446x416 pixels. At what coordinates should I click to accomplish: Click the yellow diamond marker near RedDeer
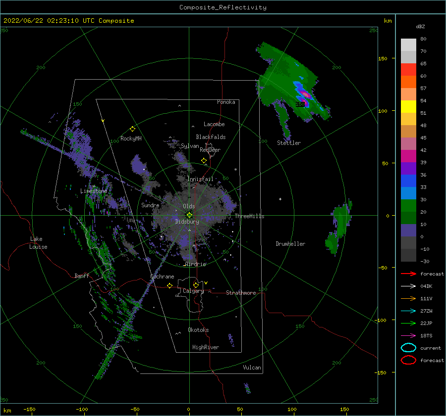[204, 161]
